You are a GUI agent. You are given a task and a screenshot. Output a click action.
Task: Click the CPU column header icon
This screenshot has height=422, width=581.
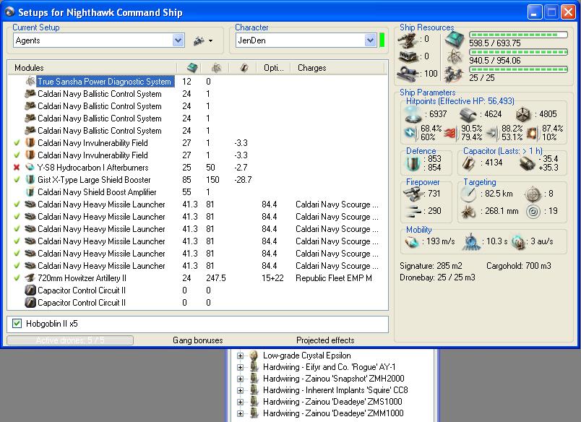coord(192,68)
